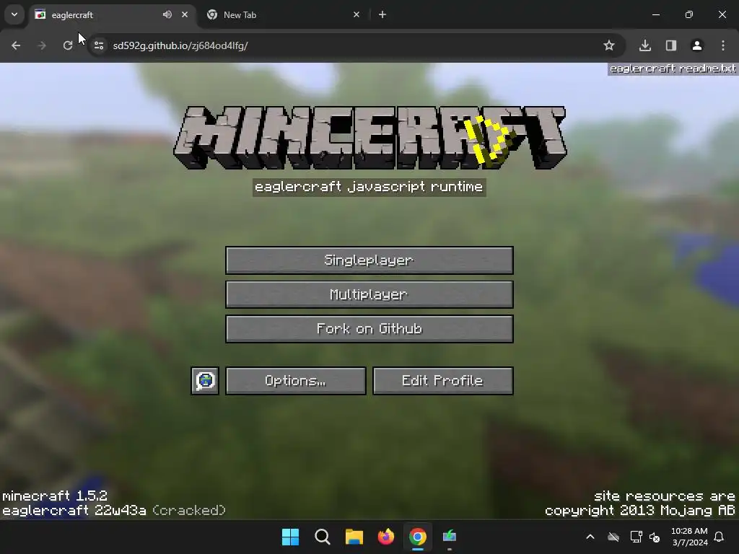This screenshot has height=554, width=739.
Task: Open eaglercraft readme.txt link
Action: coord(673,69)
